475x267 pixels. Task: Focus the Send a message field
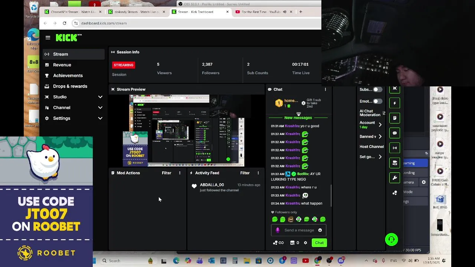point(299,230)
